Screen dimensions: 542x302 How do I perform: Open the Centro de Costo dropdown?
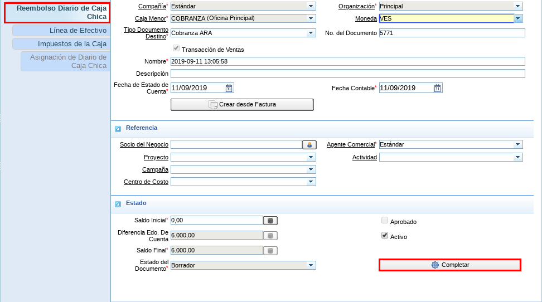(311, 182)
